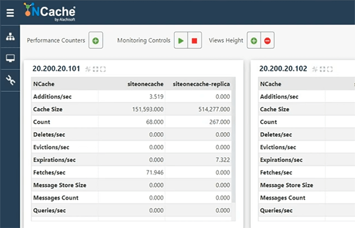Screen dimensions: 355x228
Task: Decrease views height with red minus
Action: click(268, 40)
